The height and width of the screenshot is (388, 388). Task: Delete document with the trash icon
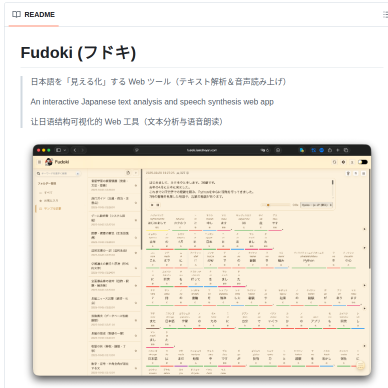pyautogui.click(x=348, y=173)
